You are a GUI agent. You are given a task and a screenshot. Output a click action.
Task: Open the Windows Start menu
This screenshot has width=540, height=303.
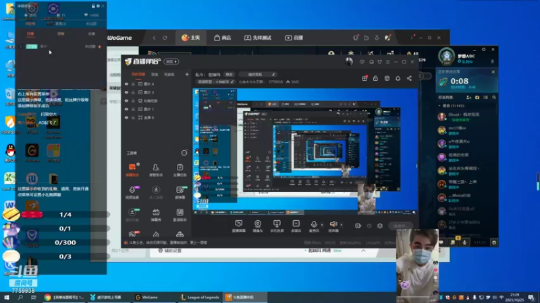pyautogui.click(x=7, y=298)
